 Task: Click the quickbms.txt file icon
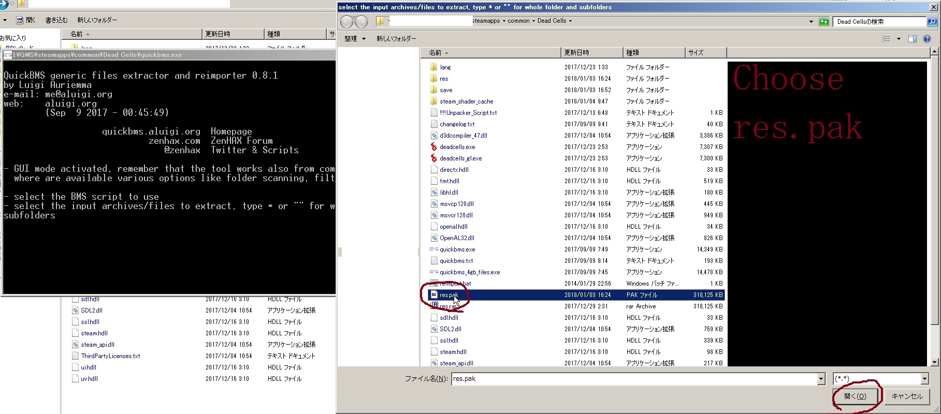(434, 260)
